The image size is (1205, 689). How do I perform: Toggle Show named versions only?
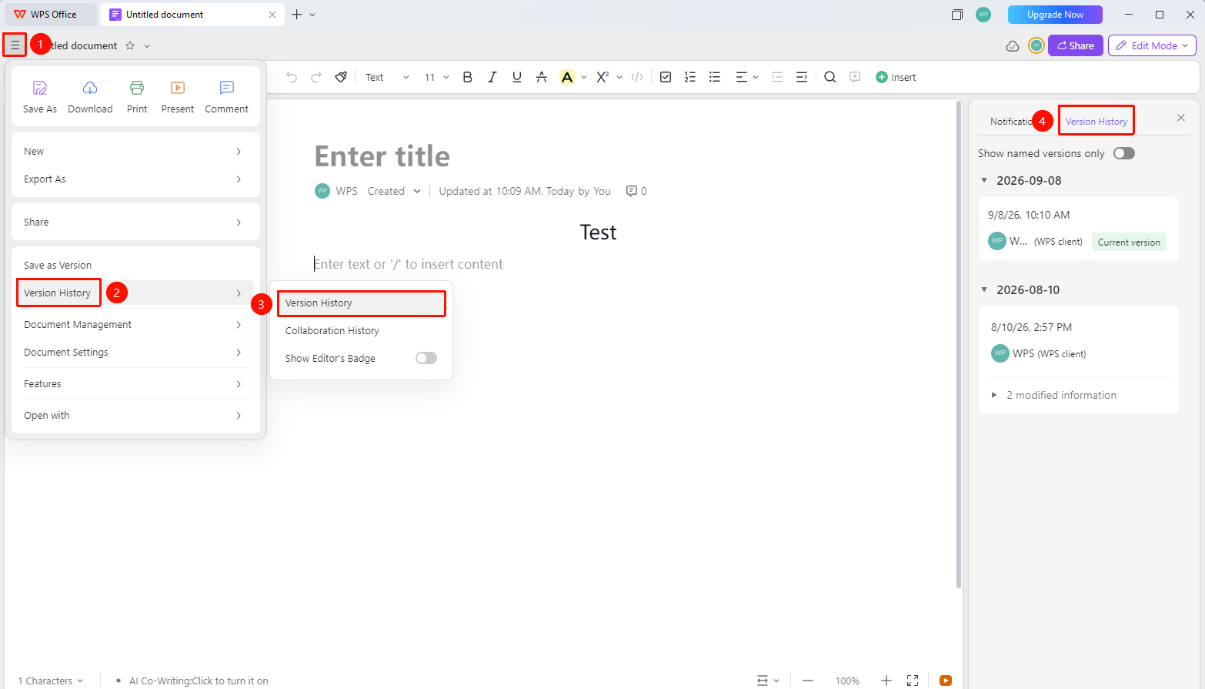(1124, 153)
